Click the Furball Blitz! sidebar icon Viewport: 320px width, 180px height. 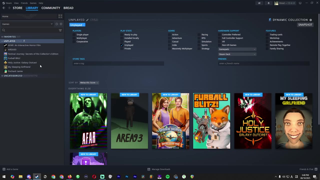pos(5,58)
